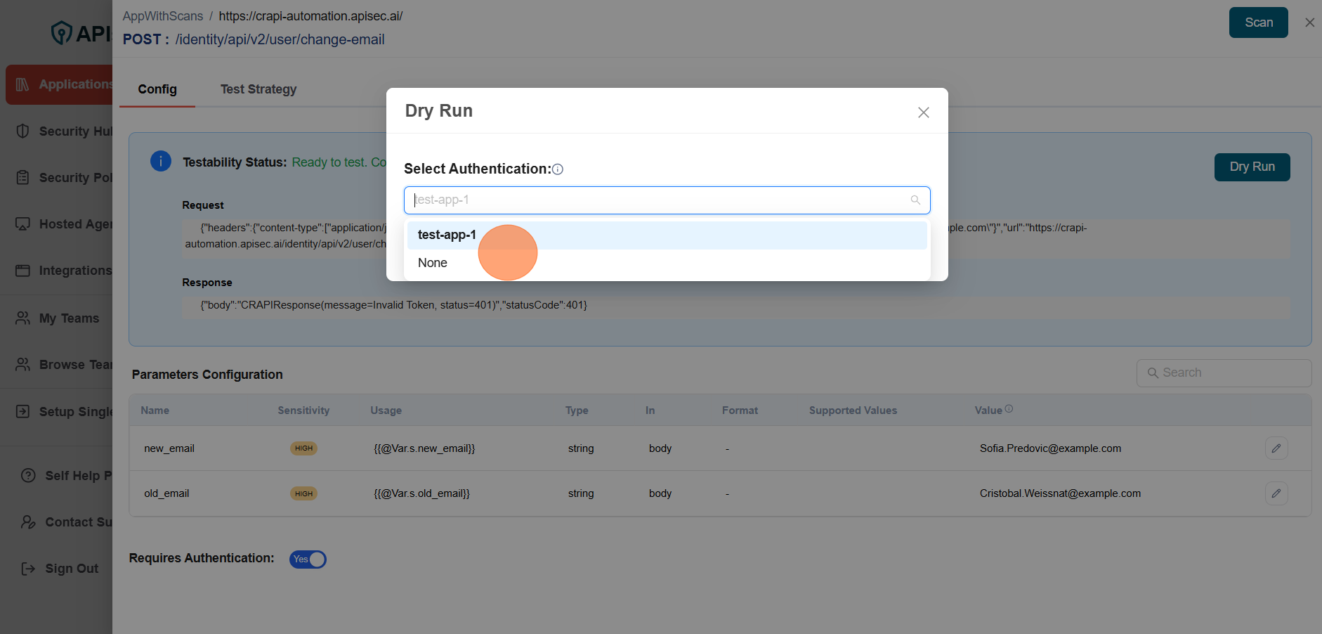Click the Sign Out icon

pos(22,568)
